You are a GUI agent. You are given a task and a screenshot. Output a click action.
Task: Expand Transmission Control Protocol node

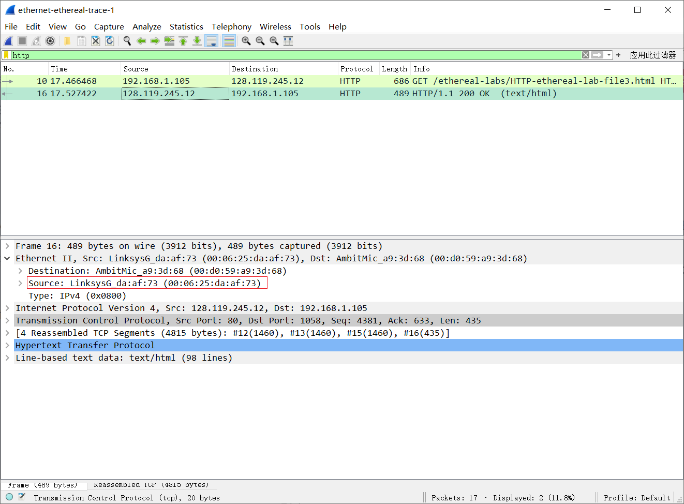coord(7,320)
